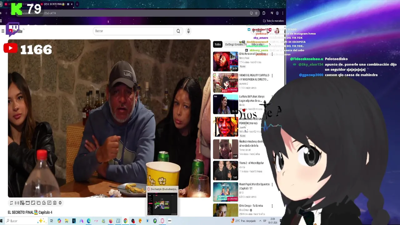The height and width of the screenshot is (225, 400).
Task: Click the main video player frame
Action: [109, 118]
